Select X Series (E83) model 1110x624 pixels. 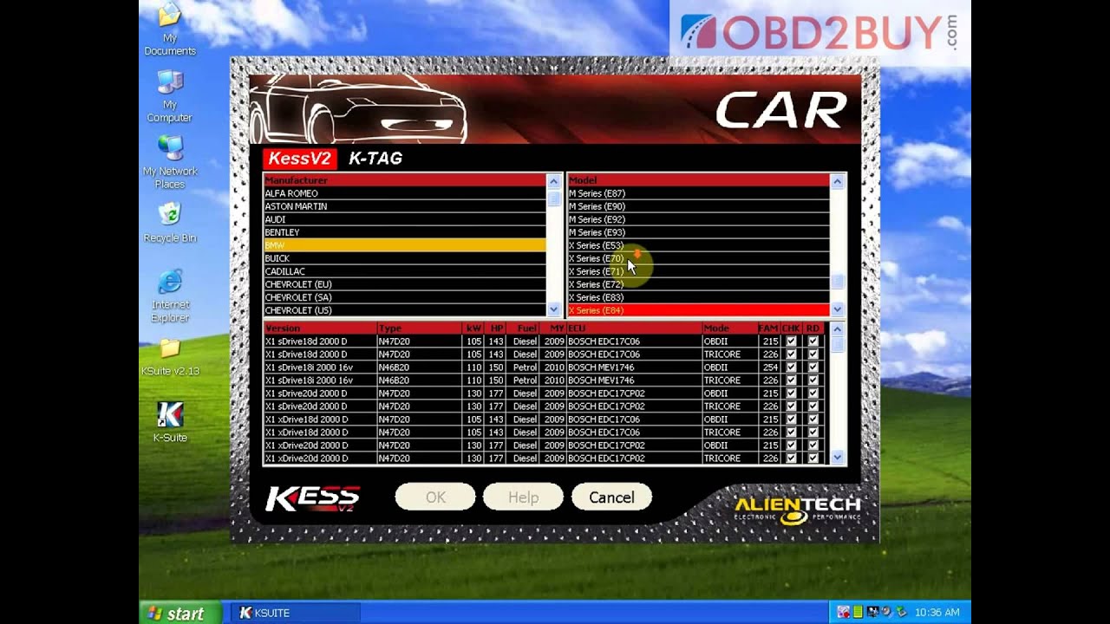click(698, 297)
